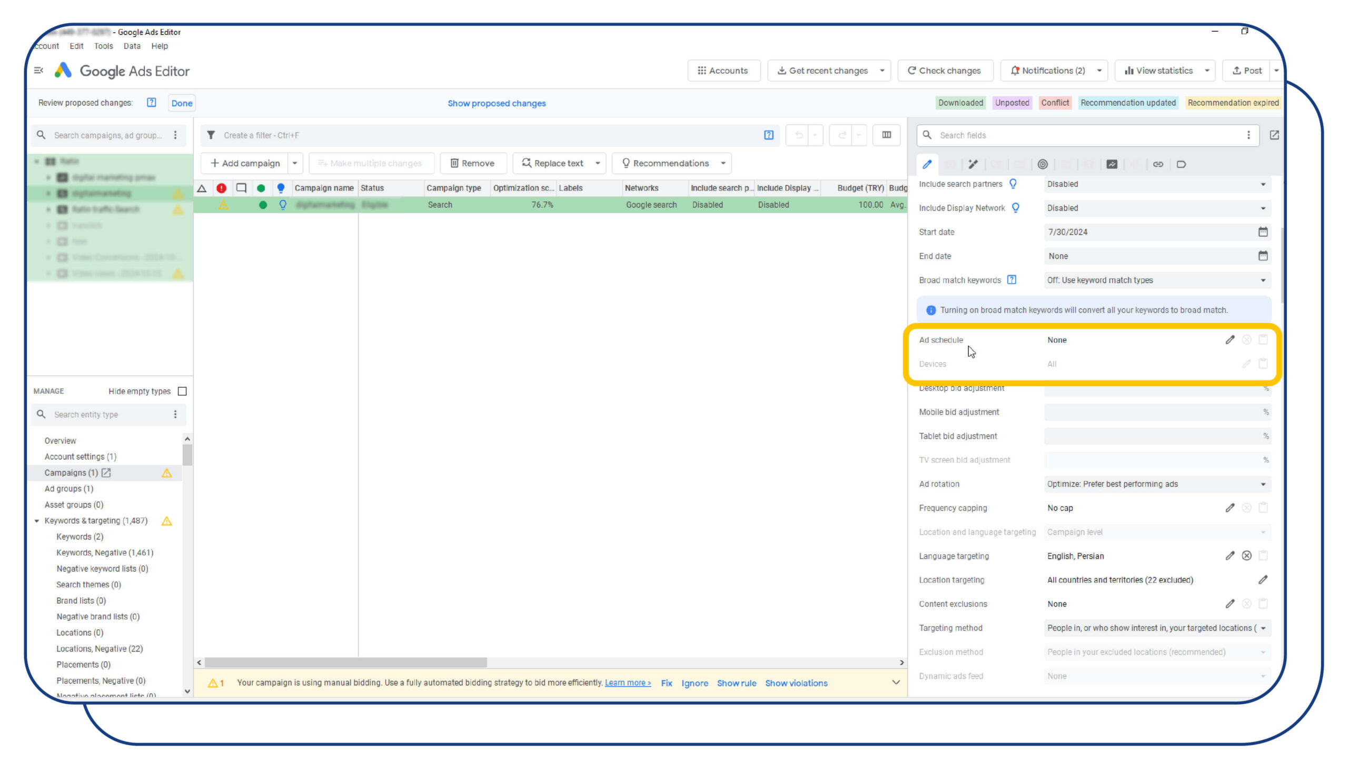Open Tools menu
The width and height of the screenshot is (1348, 762).
click(104, 46)
